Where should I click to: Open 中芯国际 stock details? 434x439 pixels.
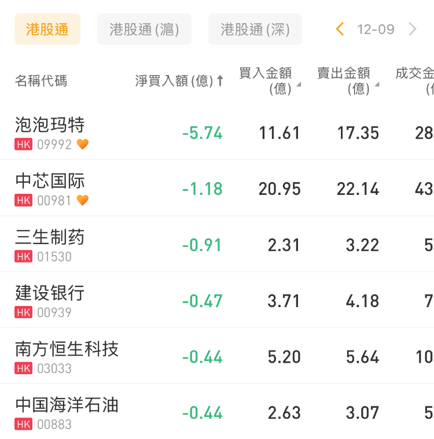(50, 181)
